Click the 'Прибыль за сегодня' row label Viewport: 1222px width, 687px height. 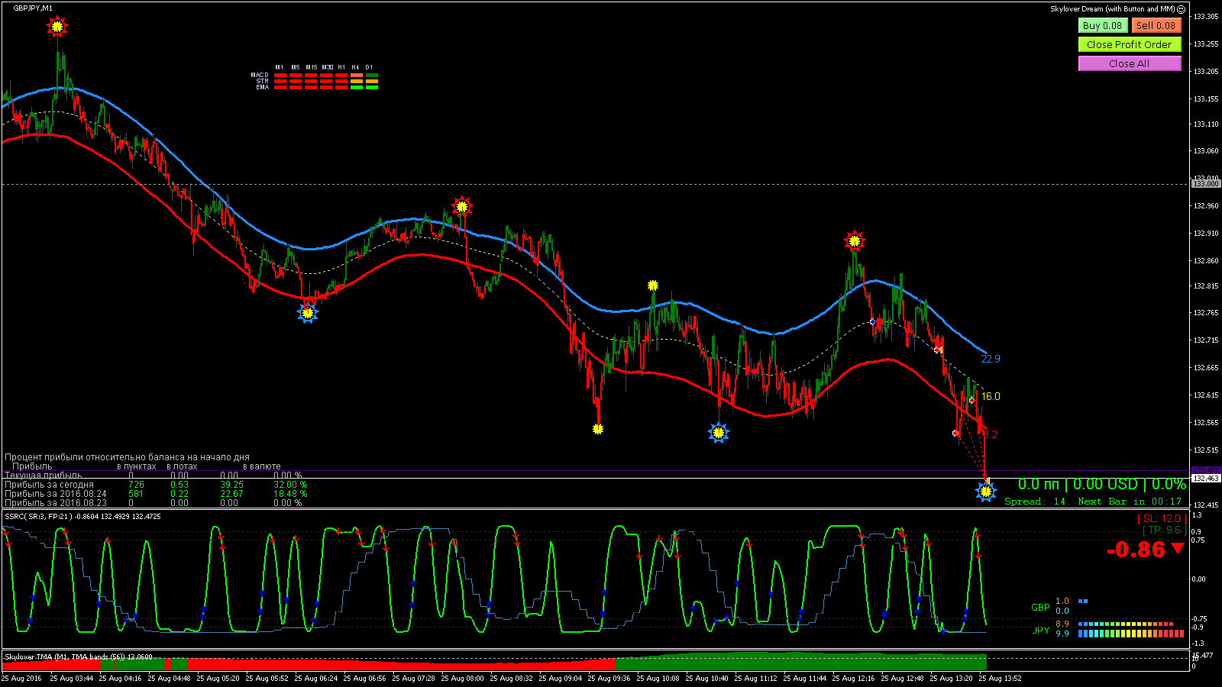click(49, 485)
